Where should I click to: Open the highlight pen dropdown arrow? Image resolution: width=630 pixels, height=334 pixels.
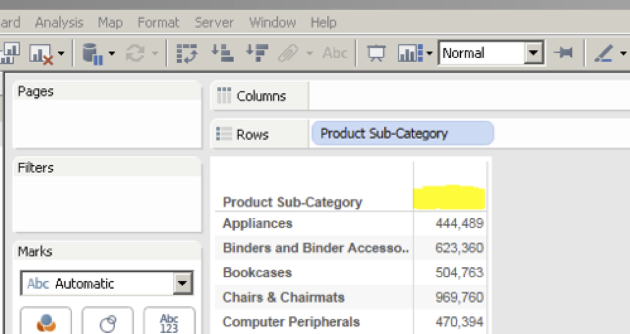(623, 53)
